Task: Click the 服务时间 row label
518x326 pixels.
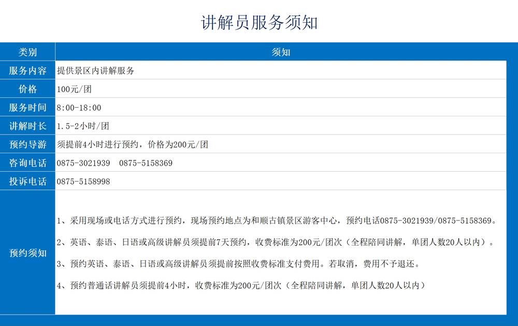Action: pyautogui.click(x=27, y=108)
